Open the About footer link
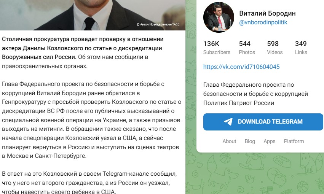The image size is (324, 194). [x=229, y=141]
